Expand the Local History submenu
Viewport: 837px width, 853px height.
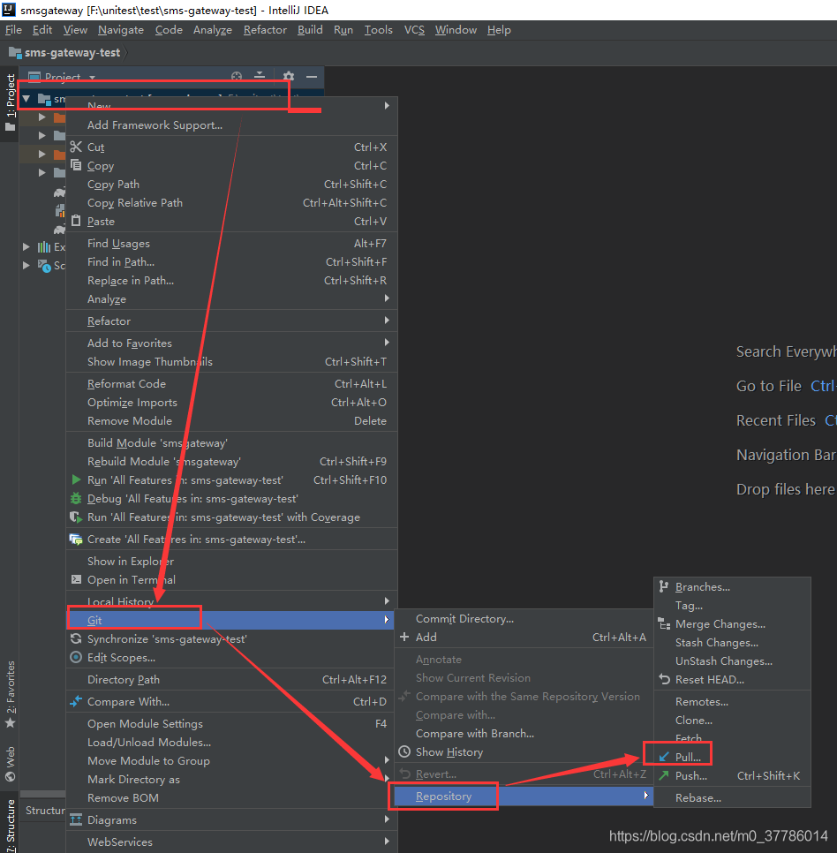[387, 600]
